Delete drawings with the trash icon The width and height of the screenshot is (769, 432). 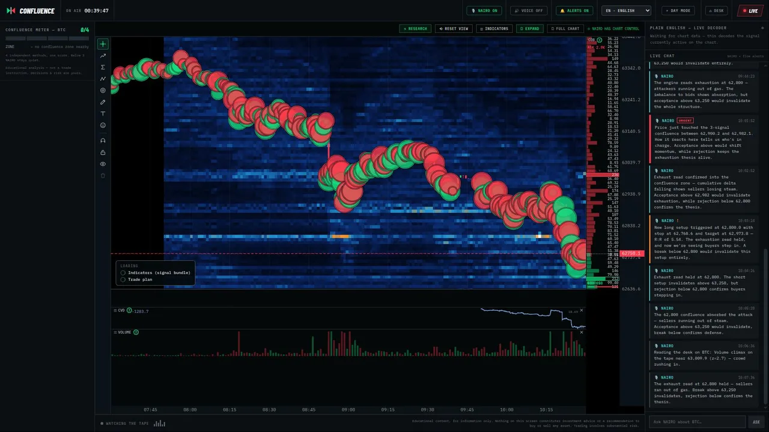[103, 176]
